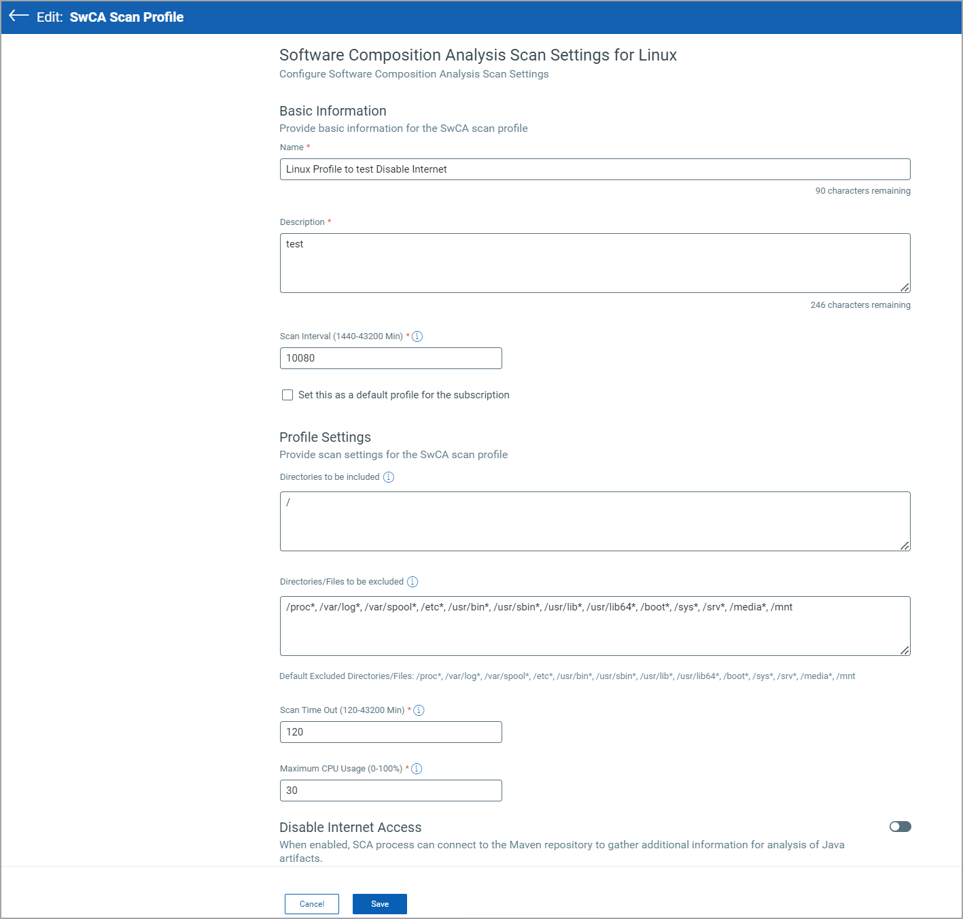Screen dimensions: 963x919
Task: Check Set this as a default profile
Action: point(287,395)
